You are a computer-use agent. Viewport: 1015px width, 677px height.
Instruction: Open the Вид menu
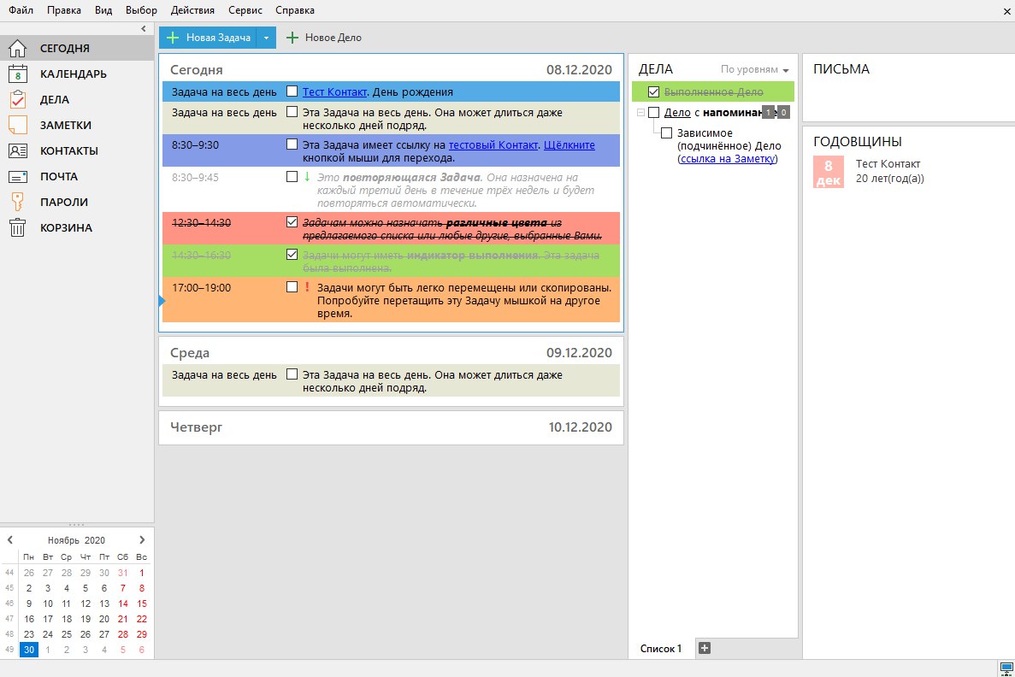103,10
